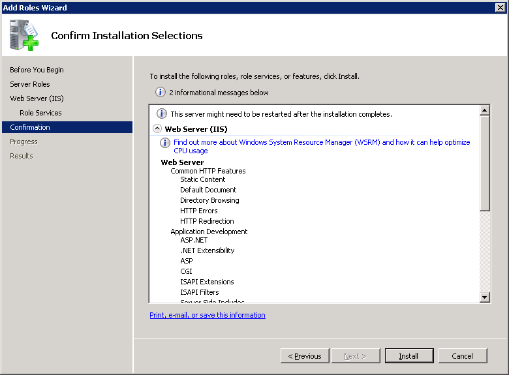Collapse the Web Server (IIS) section

tap(157, 129)
